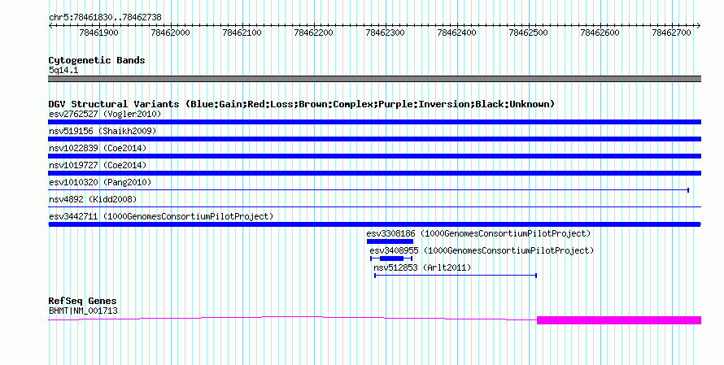This screenshot has height=365, width=724.
Task: Select the thick magenta BHMT exon block
Action: click(619, 320)
